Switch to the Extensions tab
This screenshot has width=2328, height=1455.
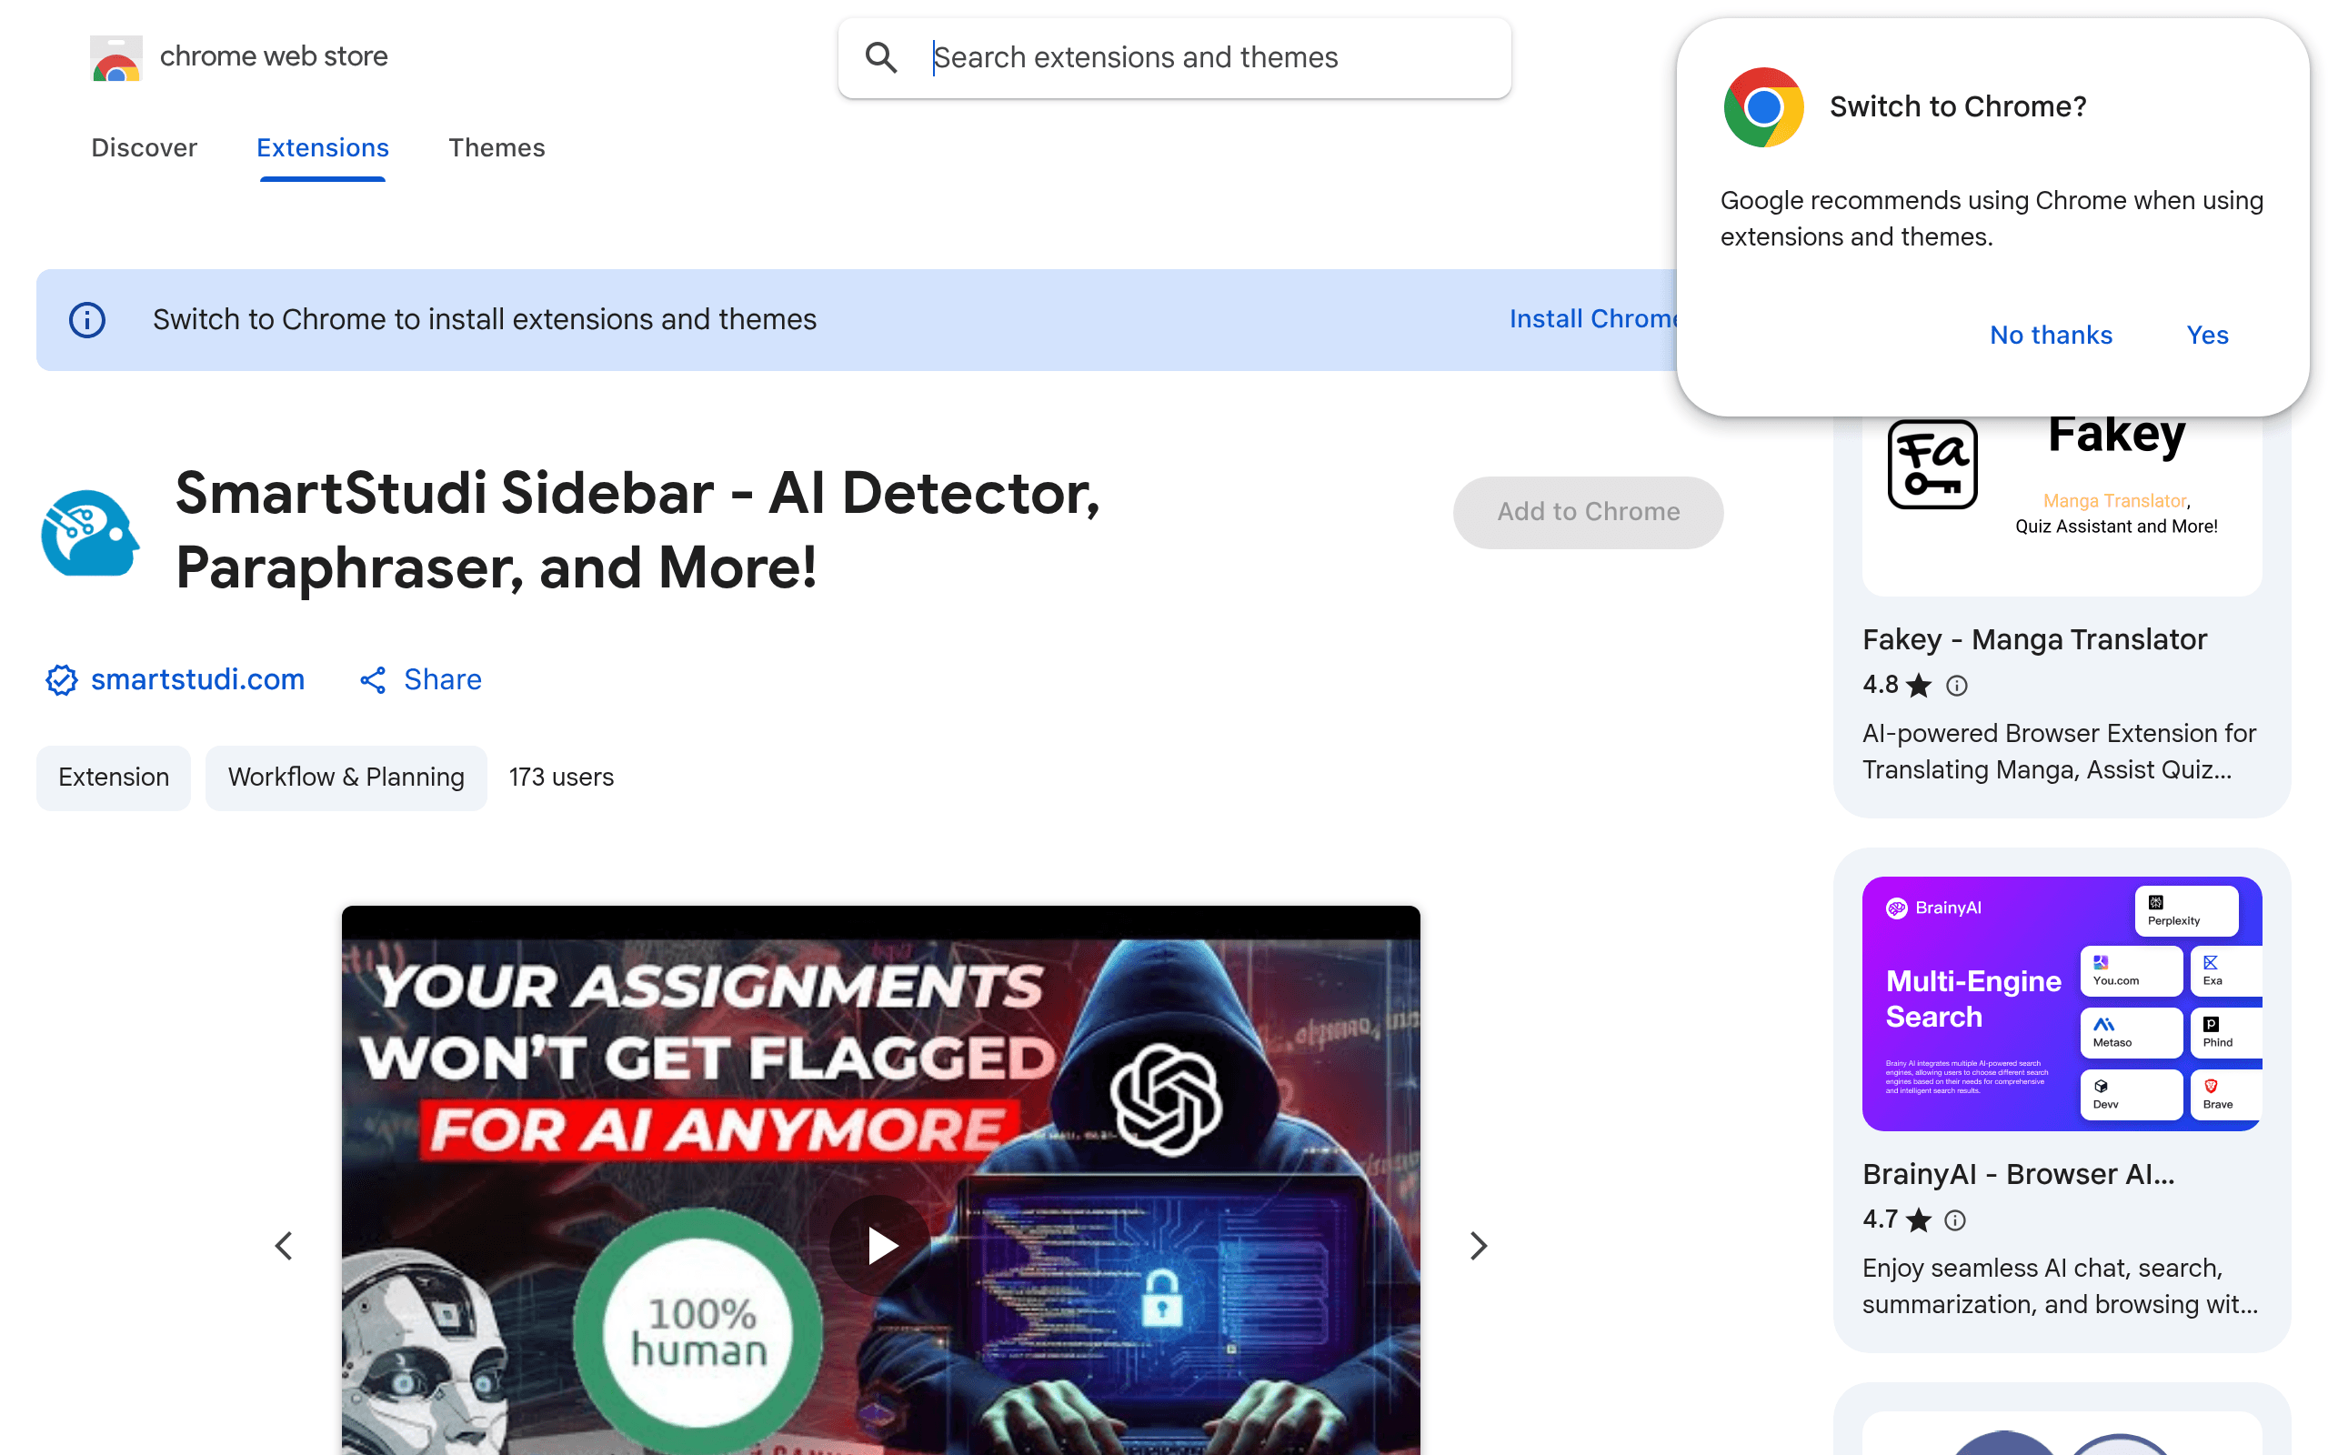click(322, 148)
